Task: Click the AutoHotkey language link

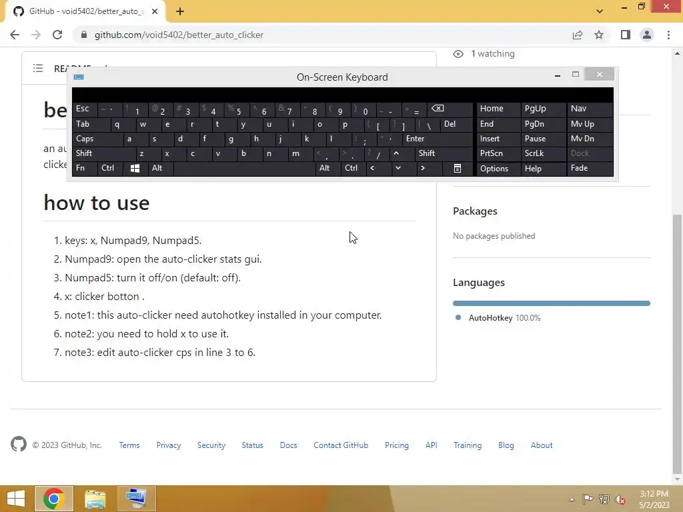Action: click(x=504, y=318)
